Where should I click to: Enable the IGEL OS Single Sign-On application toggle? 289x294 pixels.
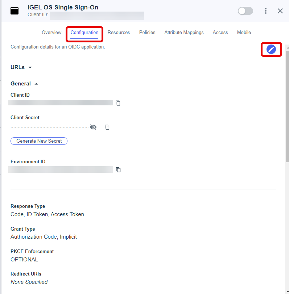(245, 11)
